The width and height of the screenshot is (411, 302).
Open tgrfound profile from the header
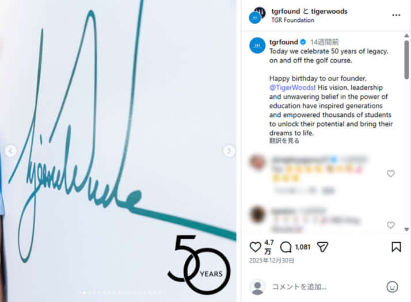(x=286, y=12)
